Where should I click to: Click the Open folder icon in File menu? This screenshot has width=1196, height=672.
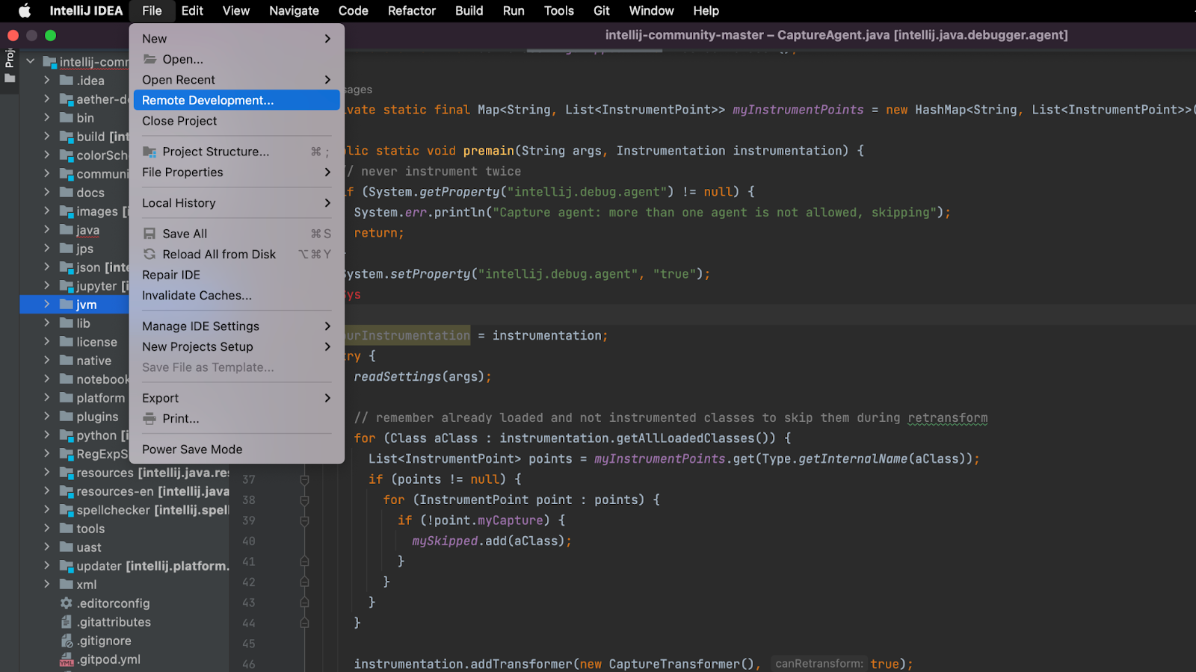(149, 59)
